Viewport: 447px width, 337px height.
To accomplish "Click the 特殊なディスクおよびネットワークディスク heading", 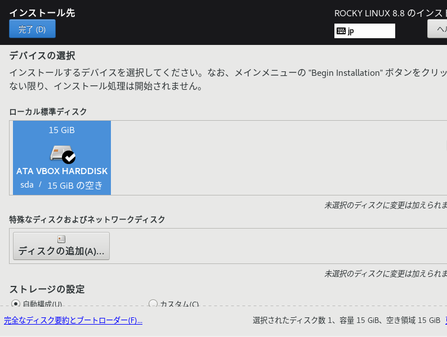I will tap(87, 220).
